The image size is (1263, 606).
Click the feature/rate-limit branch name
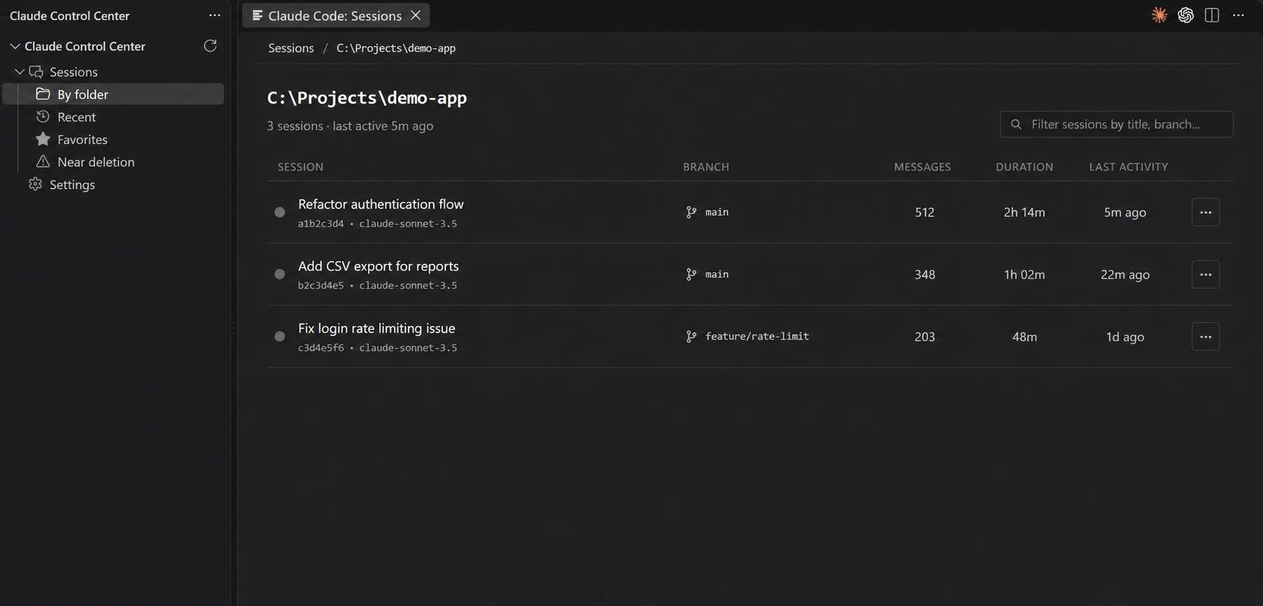[x=757, y=336]
